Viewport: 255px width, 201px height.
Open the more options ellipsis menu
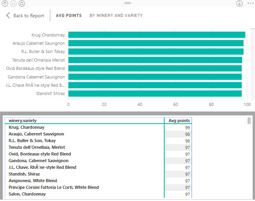(x=251, y=3)
